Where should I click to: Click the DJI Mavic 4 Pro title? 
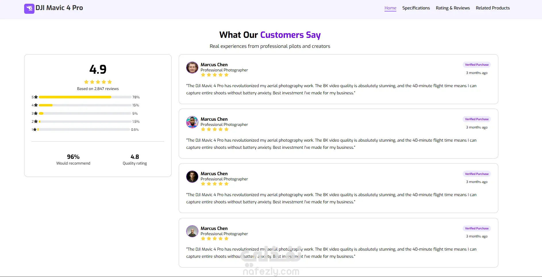pyautogui.click(x=59, y=8)
